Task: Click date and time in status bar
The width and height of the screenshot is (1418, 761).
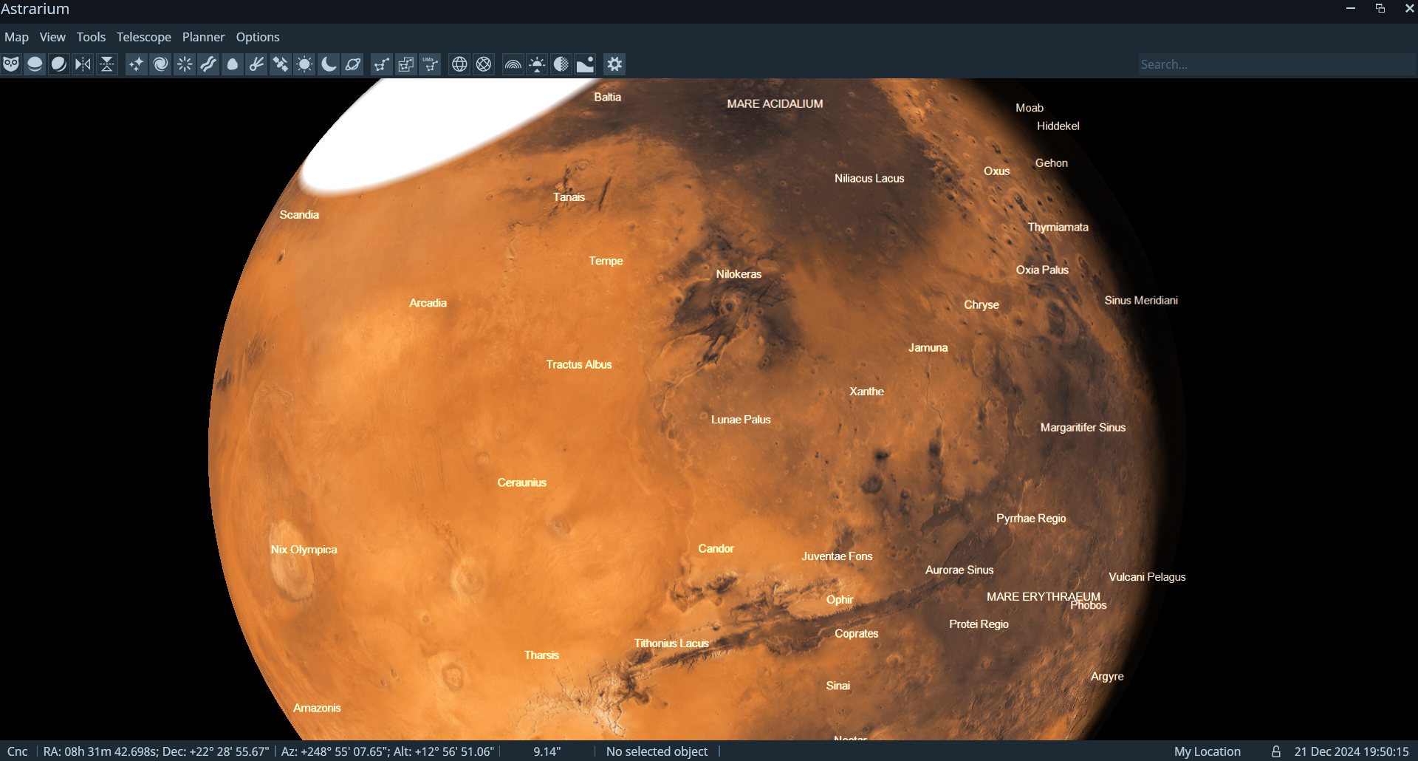Action: [x=1352, y=751]
